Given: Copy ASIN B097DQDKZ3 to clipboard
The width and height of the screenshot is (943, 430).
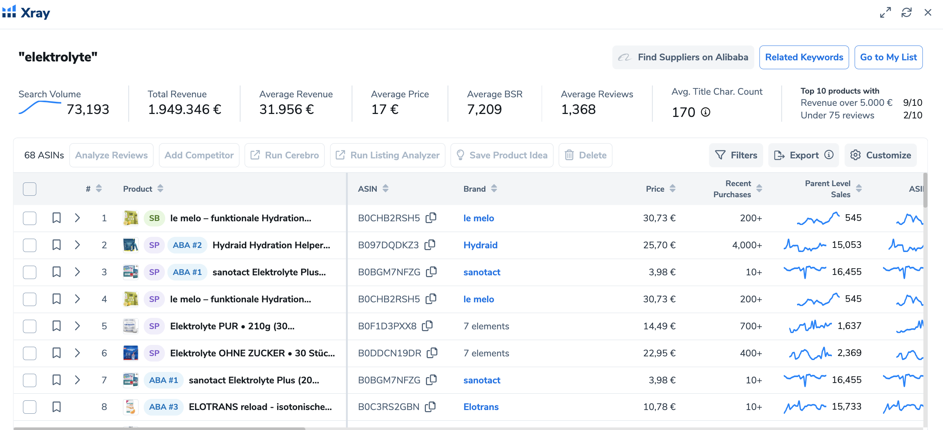Looking at the screenshot, I should pyautogui.click(x=430, y=245).
